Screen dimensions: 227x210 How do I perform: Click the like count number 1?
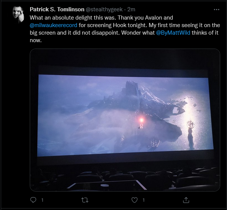tap(143, 200)
